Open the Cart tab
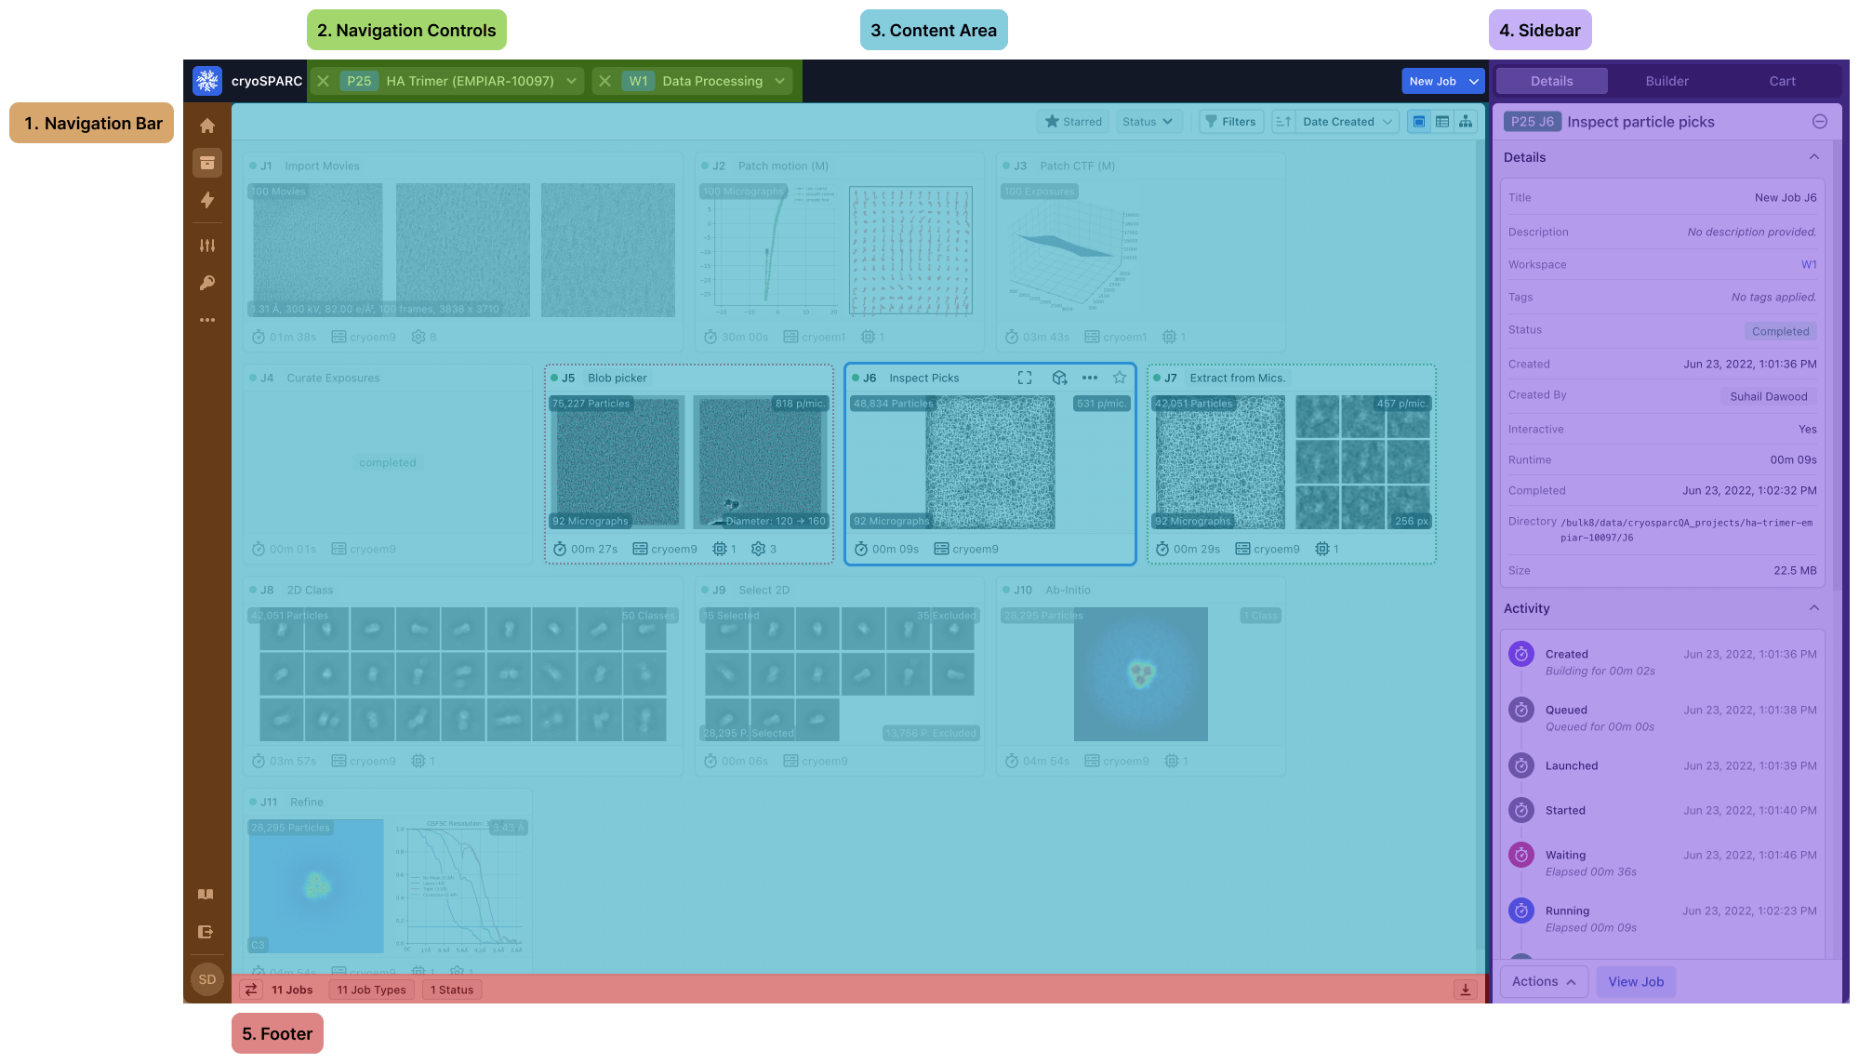 tap(1782, 81)
